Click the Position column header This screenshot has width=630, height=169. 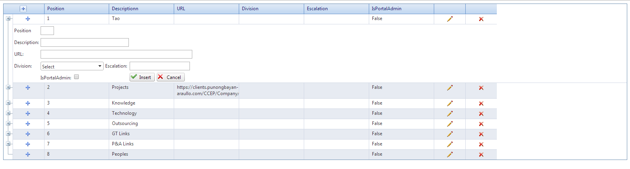click(56, 9)
